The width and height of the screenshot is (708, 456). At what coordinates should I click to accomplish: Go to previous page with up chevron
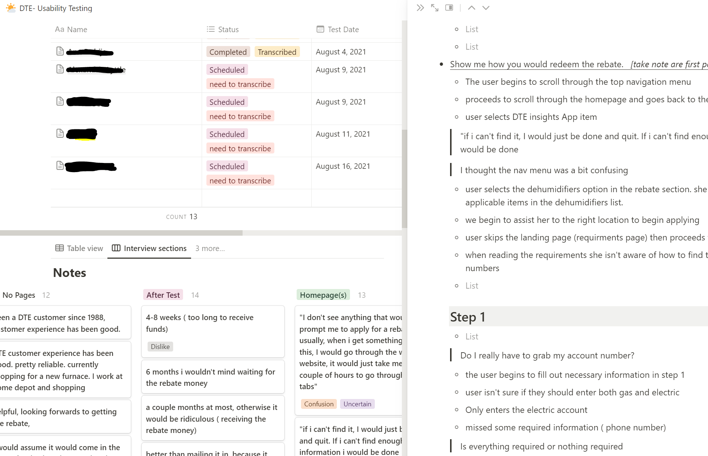tap(471, 8)
